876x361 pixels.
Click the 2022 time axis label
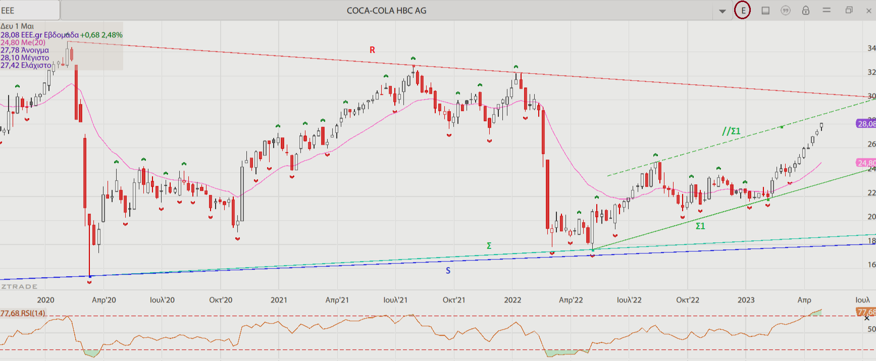(512, 300)
